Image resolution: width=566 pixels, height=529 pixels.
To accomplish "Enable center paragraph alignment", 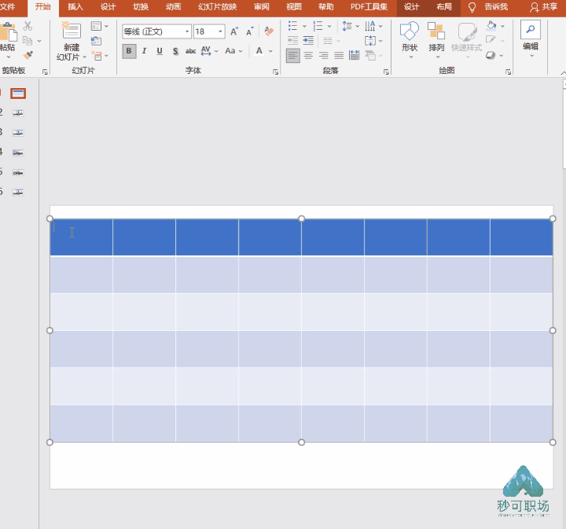I will click(x=308, y=56).
